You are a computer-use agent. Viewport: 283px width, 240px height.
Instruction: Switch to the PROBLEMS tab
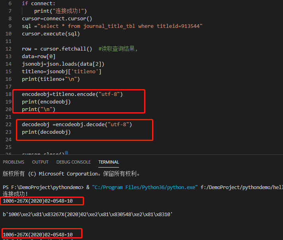pyautogui.click(x=14, y=162)
